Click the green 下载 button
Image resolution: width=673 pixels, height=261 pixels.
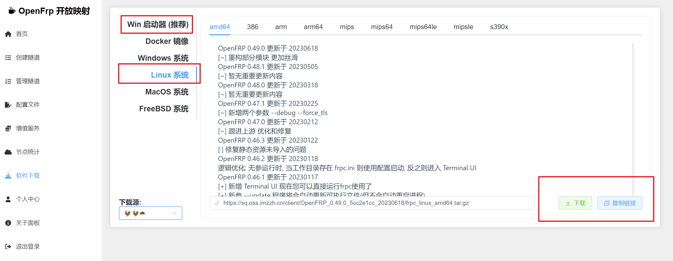575,203
